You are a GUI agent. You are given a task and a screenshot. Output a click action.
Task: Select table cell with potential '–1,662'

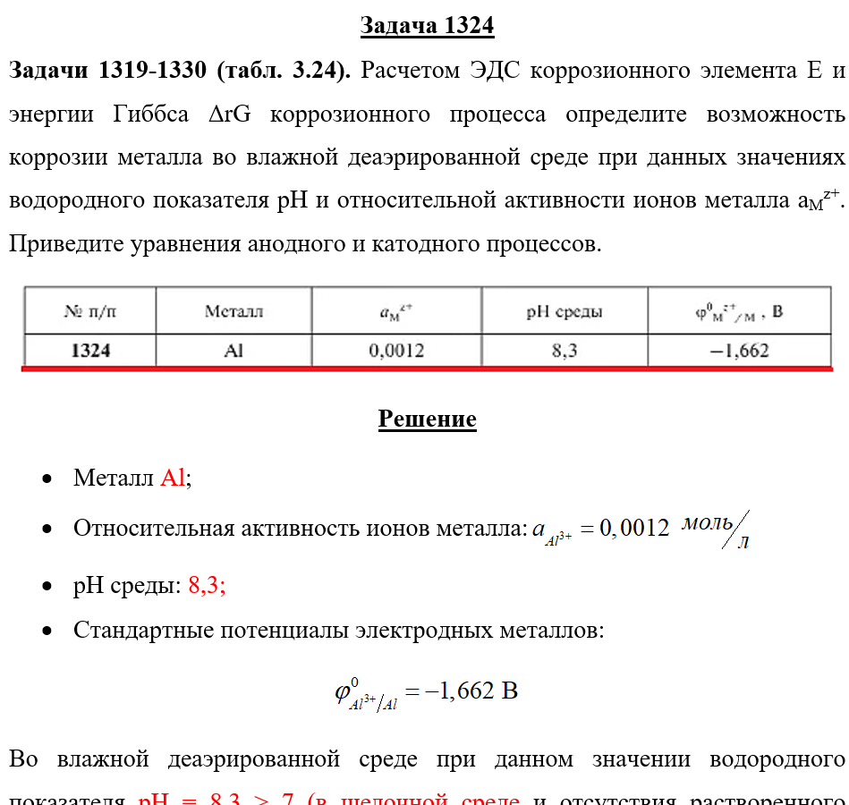740,351
